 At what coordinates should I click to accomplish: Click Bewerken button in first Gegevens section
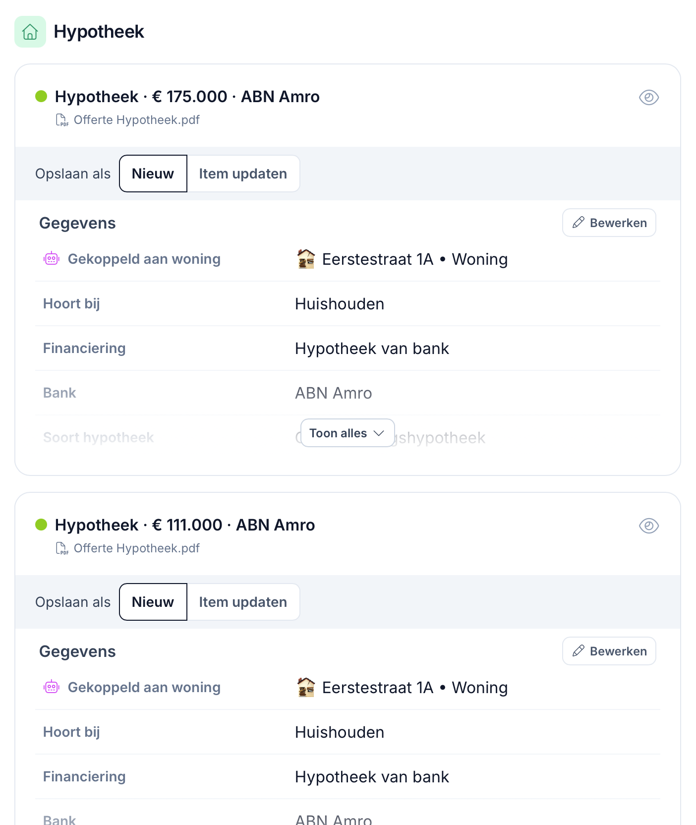[x=609, y=223]
